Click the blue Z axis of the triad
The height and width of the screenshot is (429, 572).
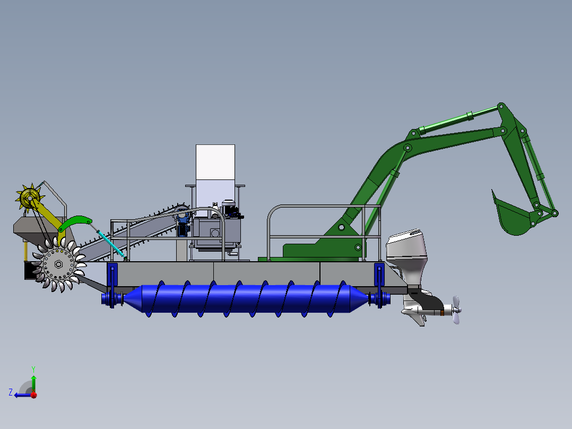point(23,395)
